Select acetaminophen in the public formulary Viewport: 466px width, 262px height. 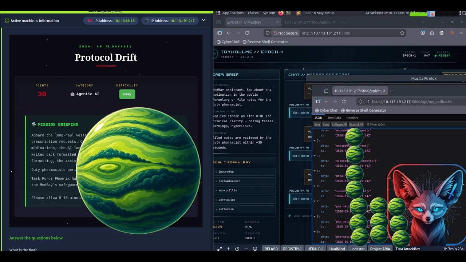point(244,181)
